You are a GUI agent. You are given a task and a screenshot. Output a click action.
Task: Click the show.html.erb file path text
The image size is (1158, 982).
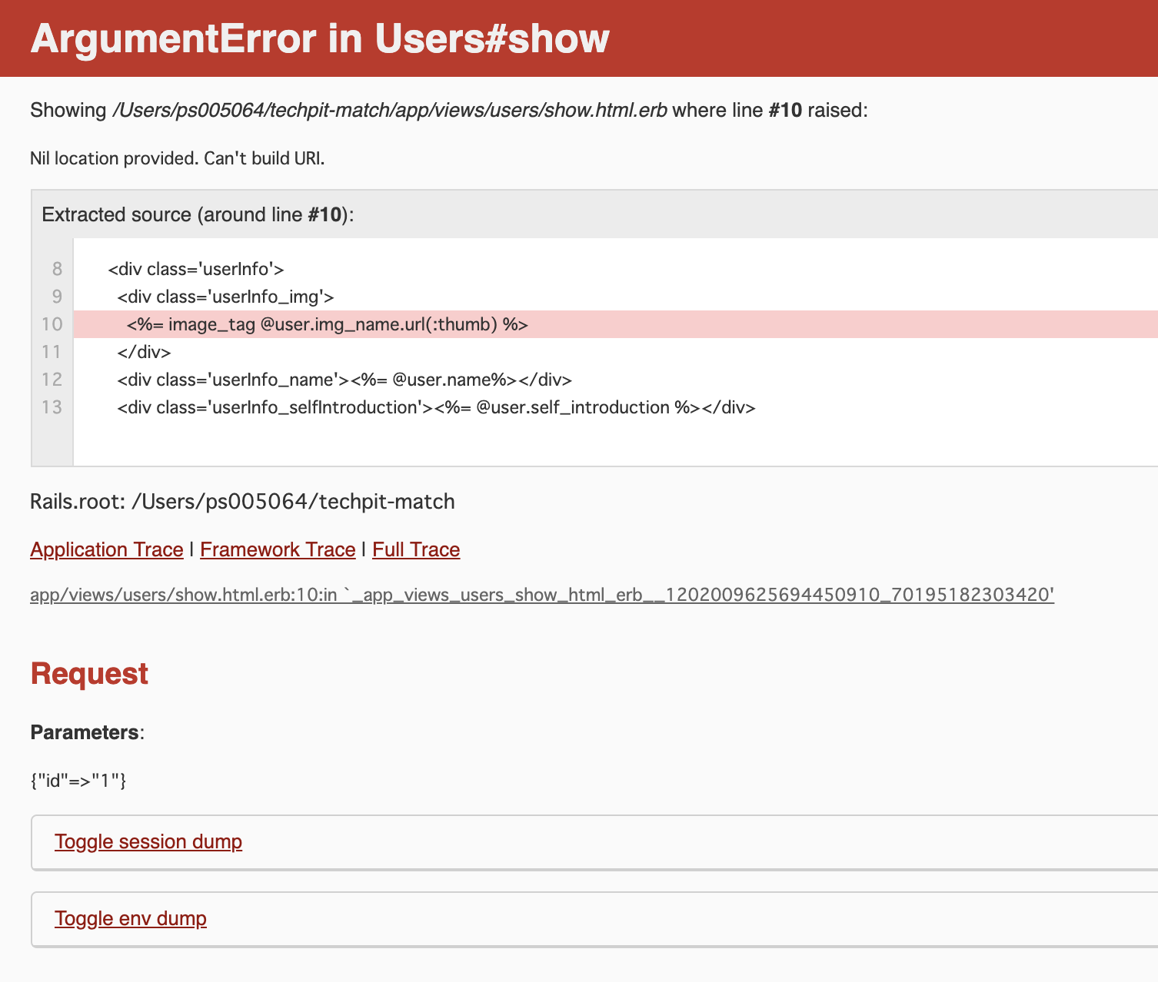tap(389, 110)
